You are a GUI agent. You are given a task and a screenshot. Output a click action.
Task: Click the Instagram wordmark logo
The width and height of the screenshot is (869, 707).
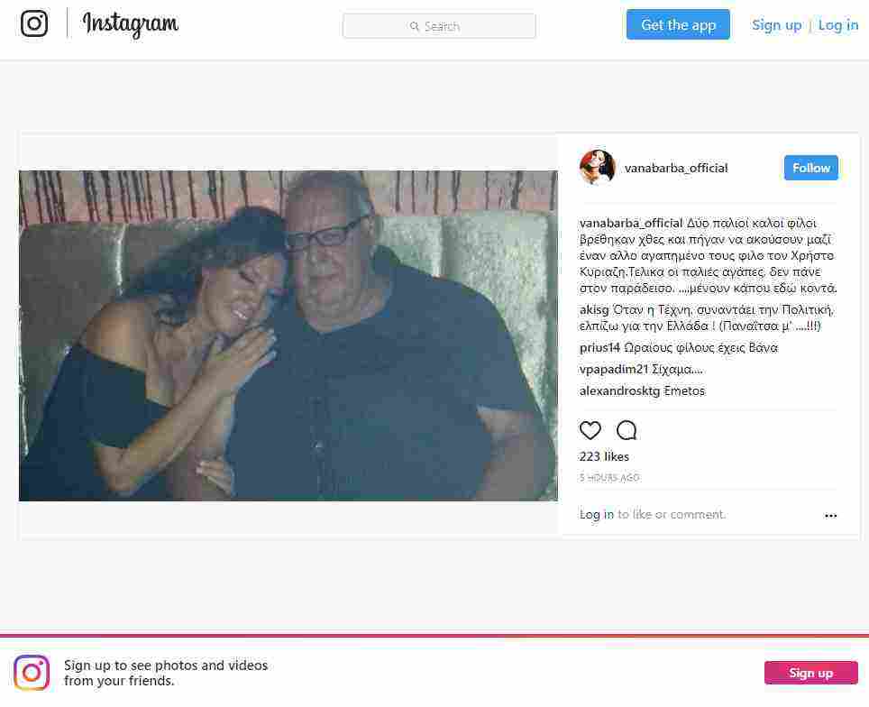(130, 24)
